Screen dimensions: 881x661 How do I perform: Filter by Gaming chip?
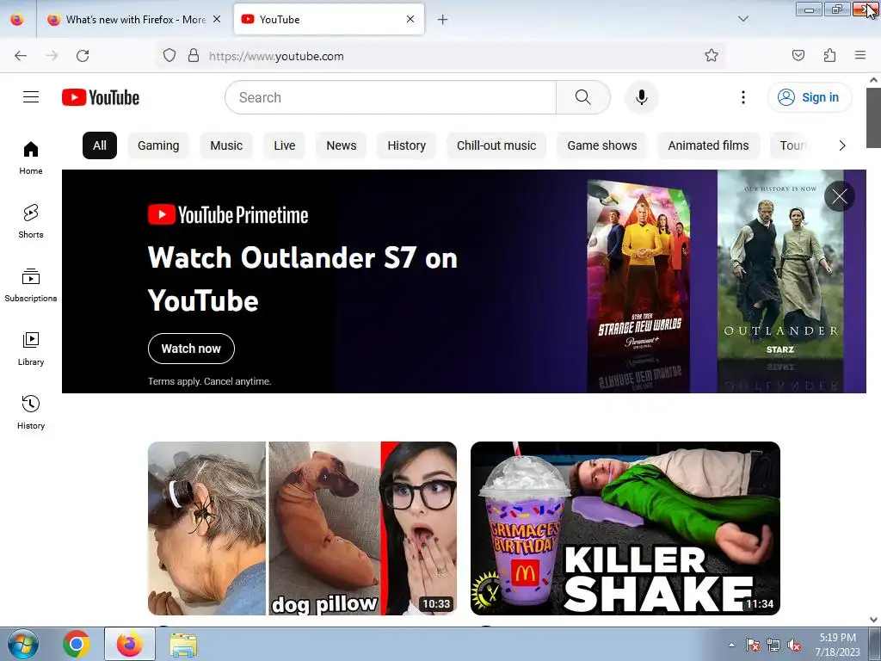point(158,145)
